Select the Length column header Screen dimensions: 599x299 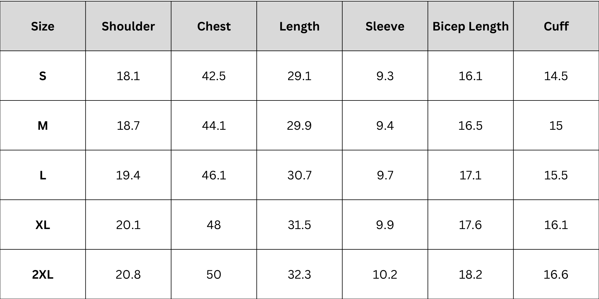pos(299,26)
